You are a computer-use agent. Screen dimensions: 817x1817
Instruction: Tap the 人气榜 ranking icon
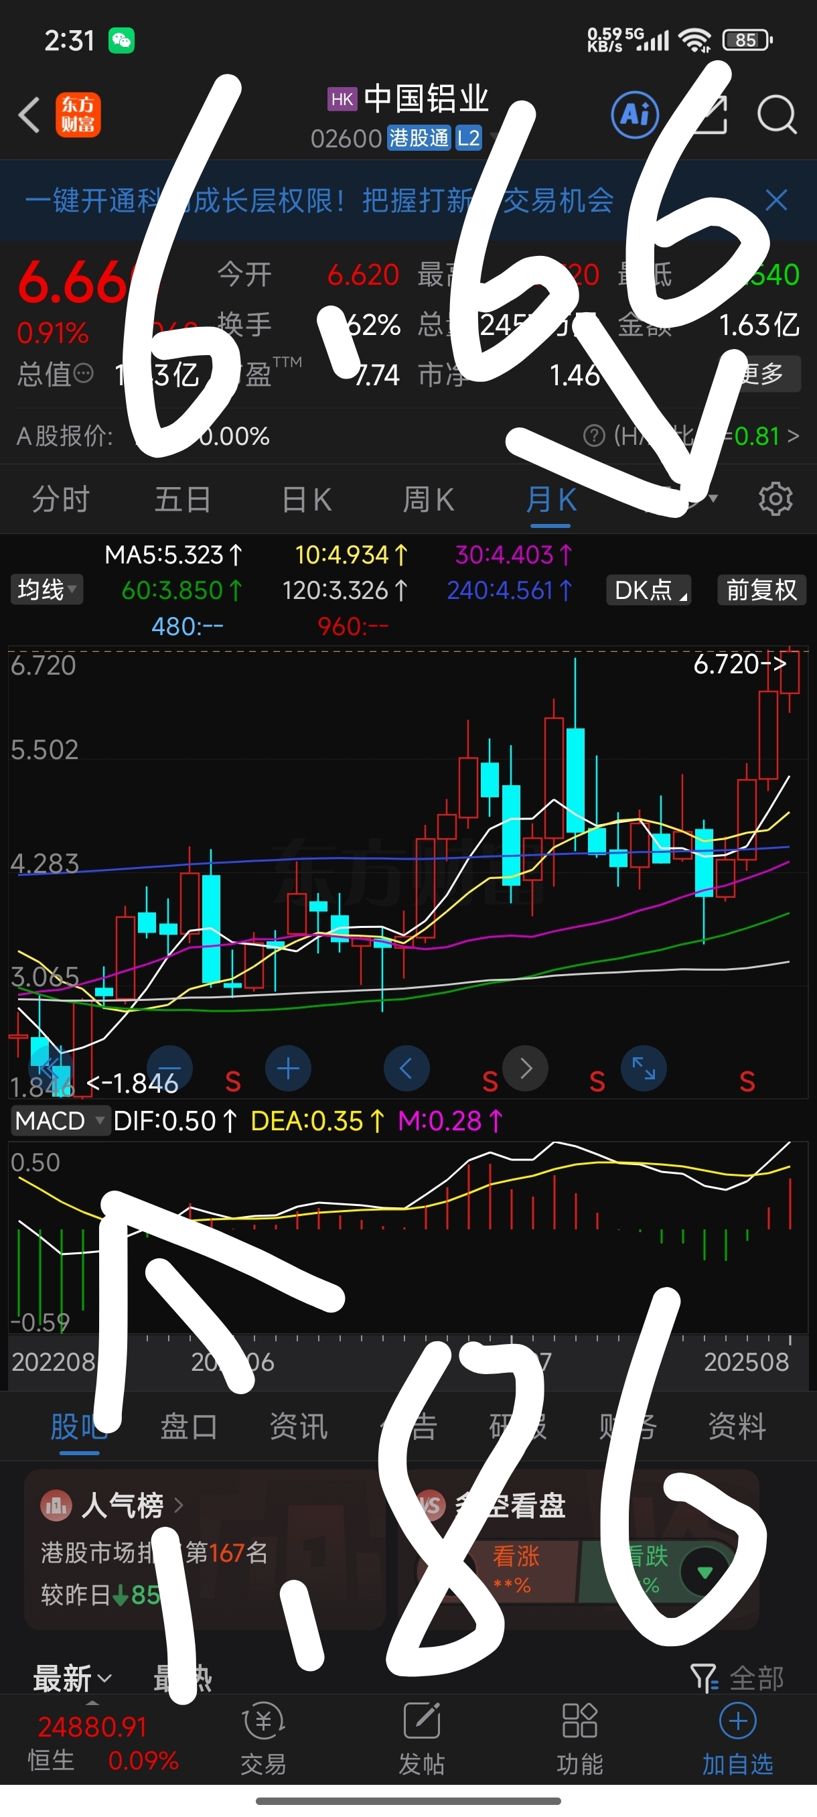coord(56,1506)
